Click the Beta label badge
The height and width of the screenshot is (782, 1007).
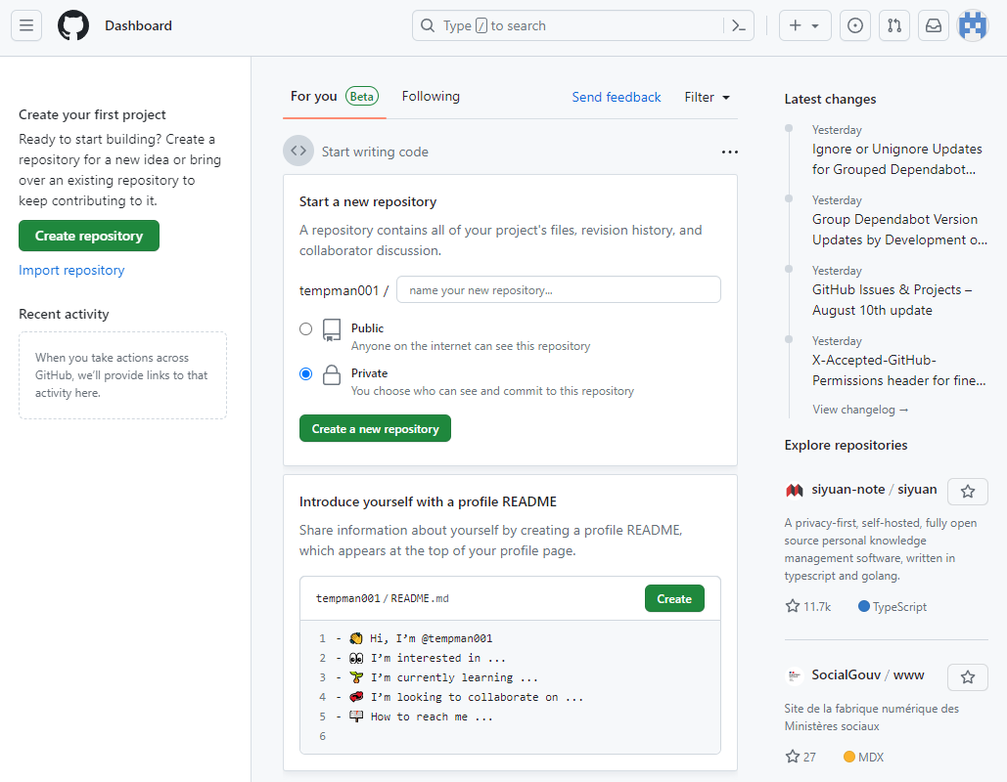tap(362, 96)
